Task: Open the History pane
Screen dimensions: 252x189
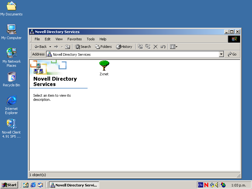Action: [124, 47]
